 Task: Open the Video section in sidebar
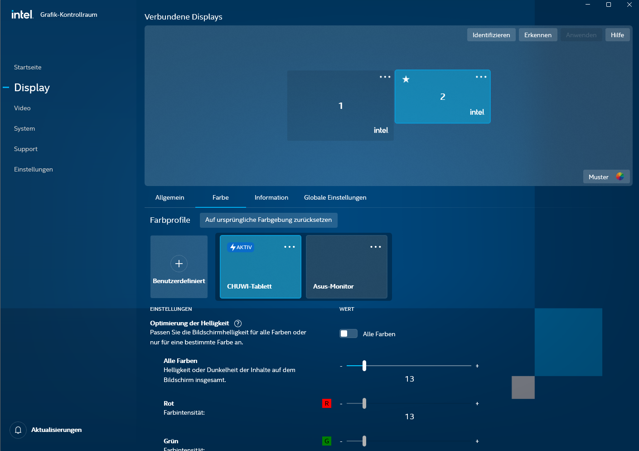tap(22, 108)
